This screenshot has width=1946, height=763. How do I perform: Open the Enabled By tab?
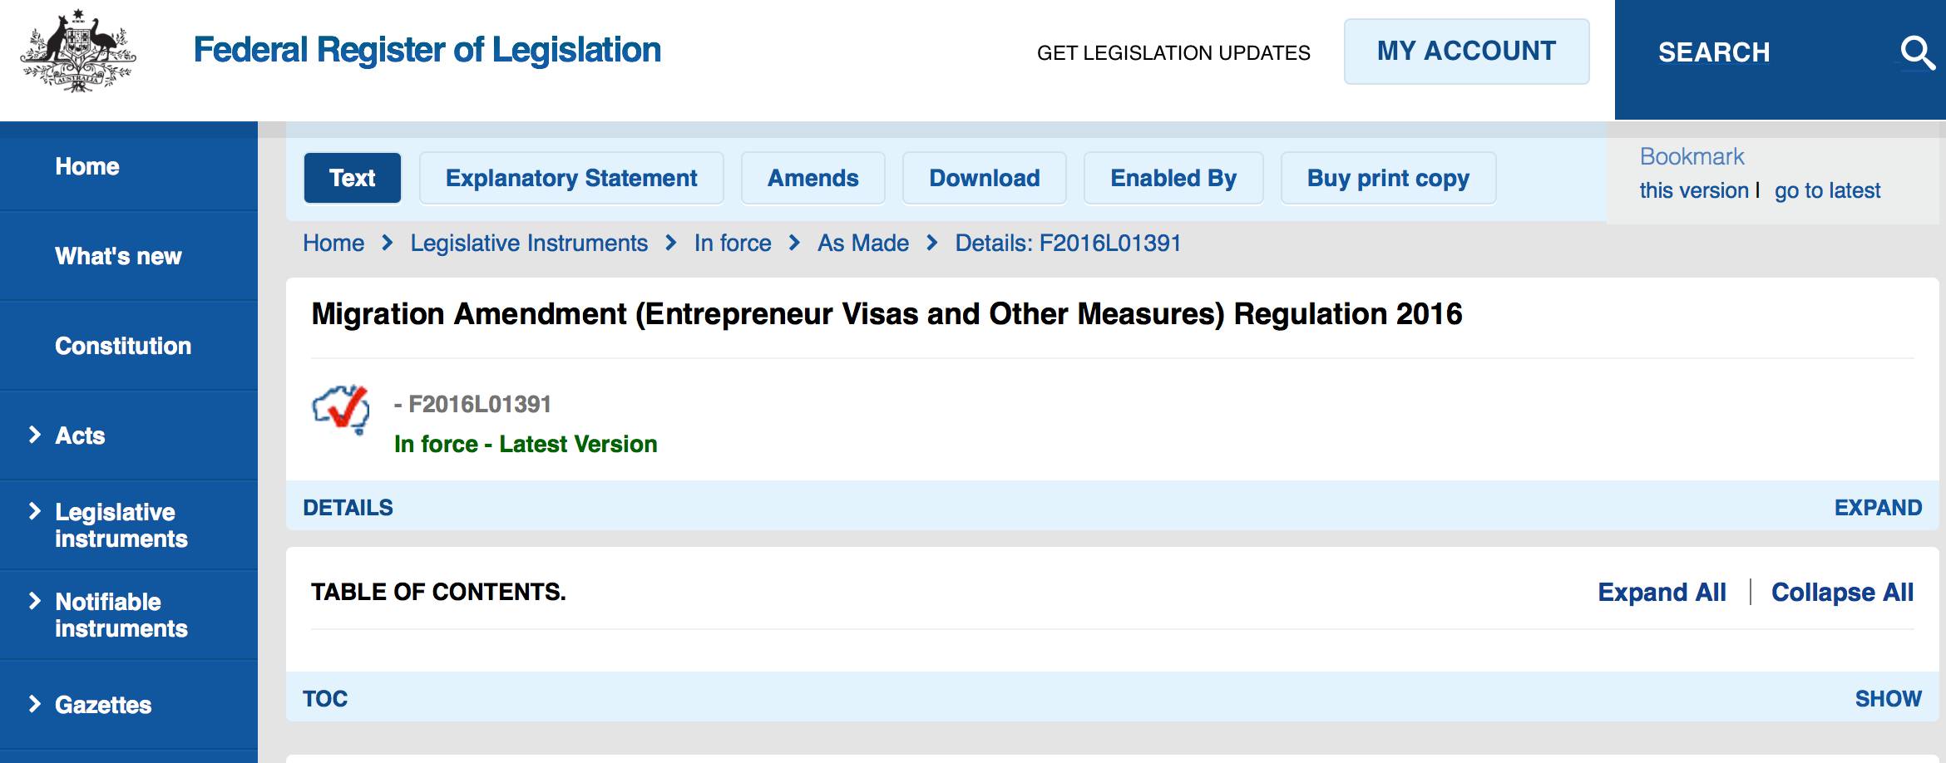point(1173,178)
